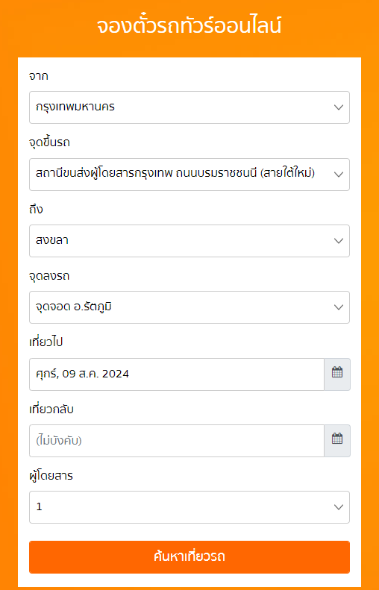Click the chevron arrow beside สงขลา
379x590 pixels.
tap(339, 241)
